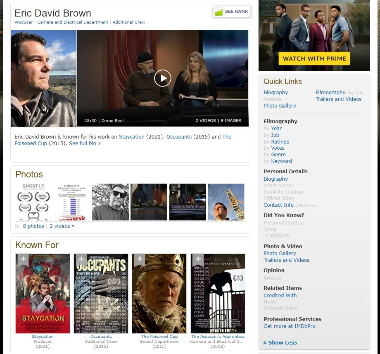Viewport: 380px width, 354px height.
Task: Add The Assassin's Apprentice via plus icon
Action: pos(198,259)
